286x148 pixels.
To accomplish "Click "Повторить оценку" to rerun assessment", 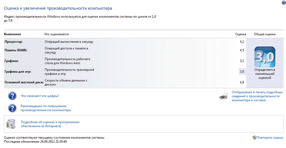I will tap(270, 138).
